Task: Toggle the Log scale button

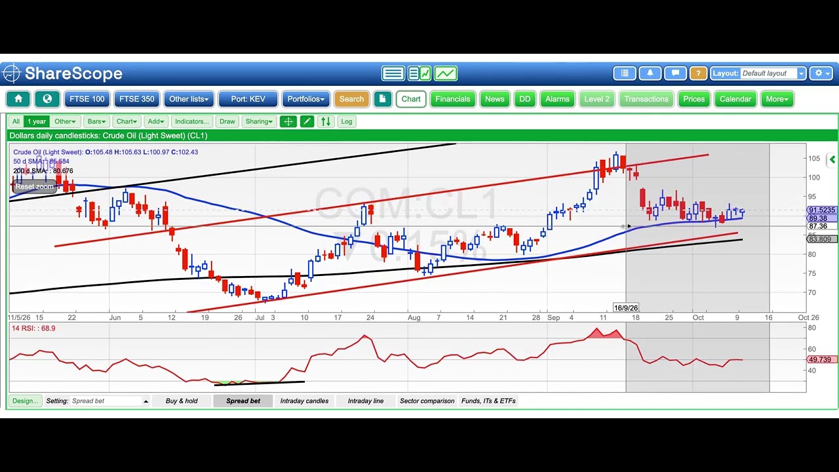Action: pyautogui.click(x=346, y=121)
